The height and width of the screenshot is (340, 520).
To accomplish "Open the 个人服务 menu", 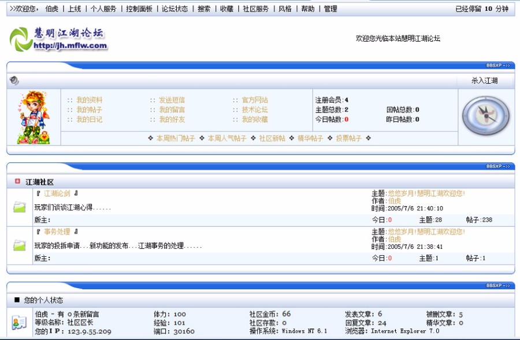I will (103, 9).
